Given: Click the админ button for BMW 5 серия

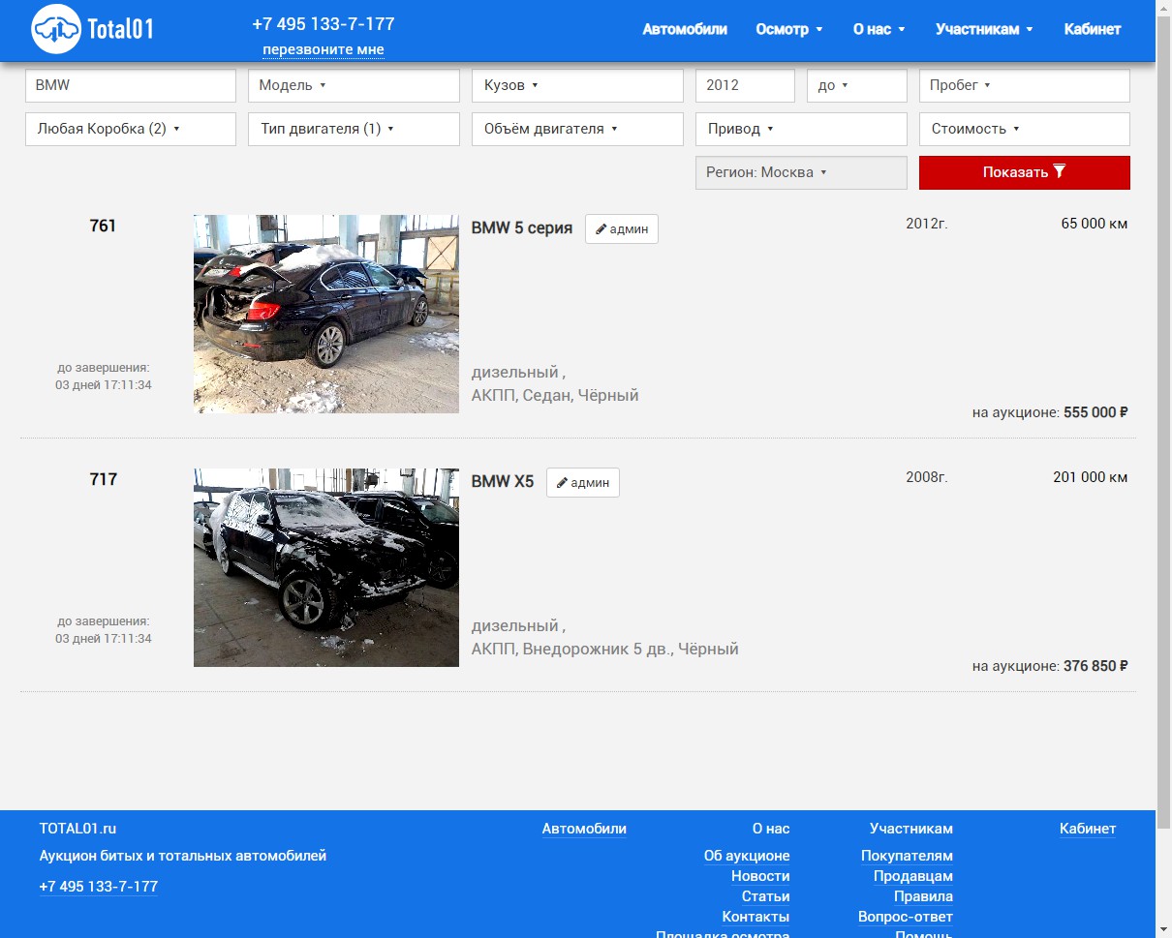Looking at the screenshot, I should [621, 229].
